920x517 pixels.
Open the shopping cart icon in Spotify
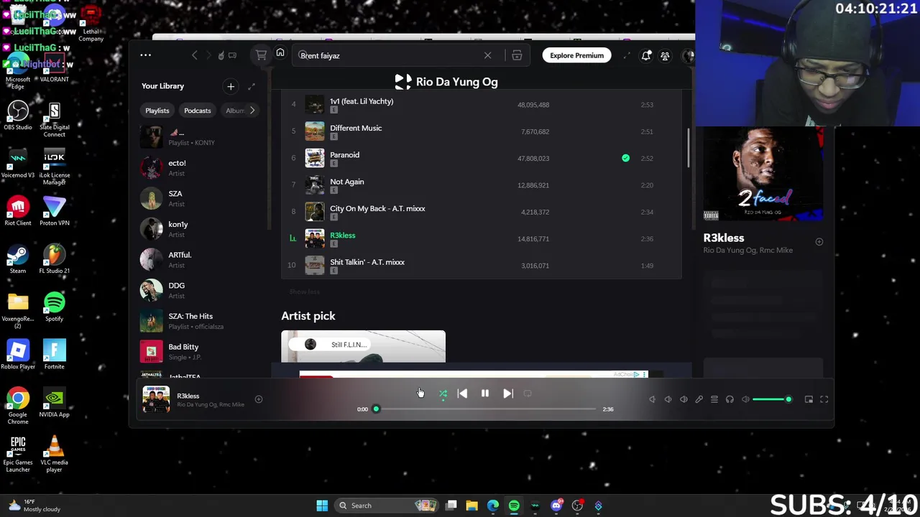tap(261, 55)
